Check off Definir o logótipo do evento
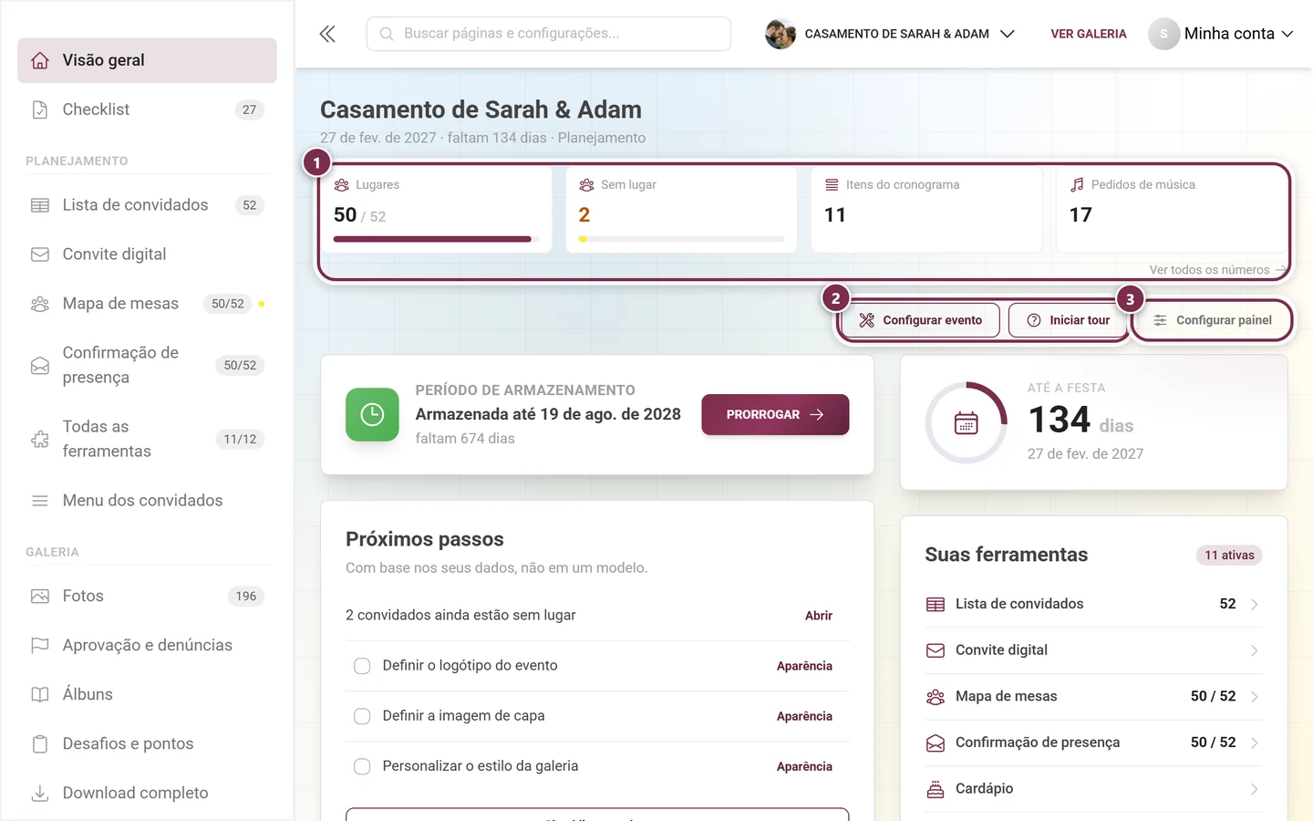This screenshot has height=821, width=1313. (362, 666)
